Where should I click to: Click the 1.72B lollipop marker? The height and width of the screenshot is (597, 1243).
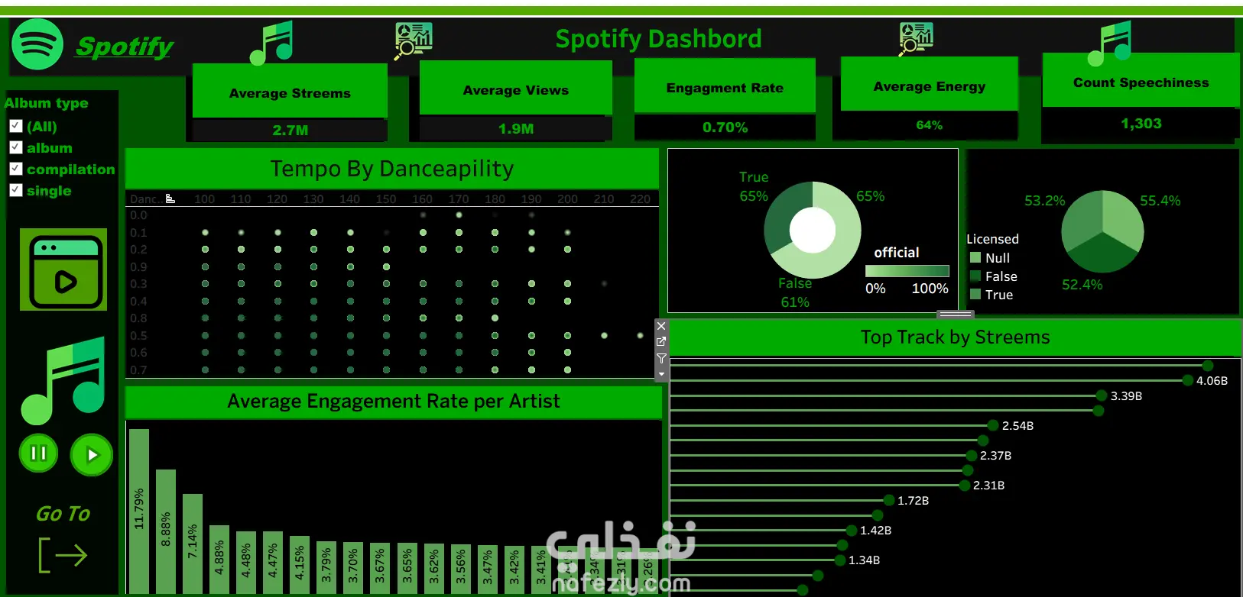pyautogui.click(x=889, y=500)
